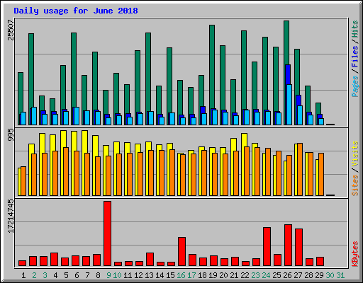
Task: Click the day 1 axis label
Action: (23, 275)
